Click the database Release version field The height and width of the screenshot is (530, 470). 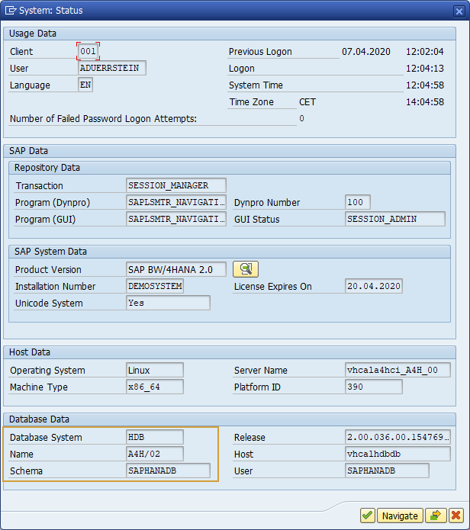point(398,437)
